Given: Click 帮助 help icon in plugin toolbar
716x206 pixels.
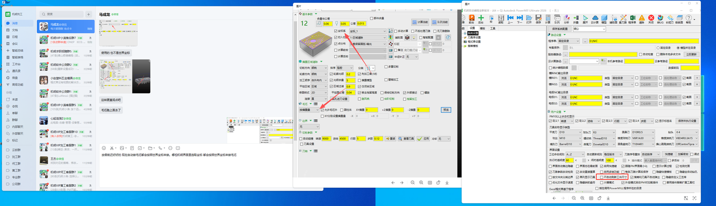Looking at the screenshot, I should pyautogui.click(x=688, y=20).
